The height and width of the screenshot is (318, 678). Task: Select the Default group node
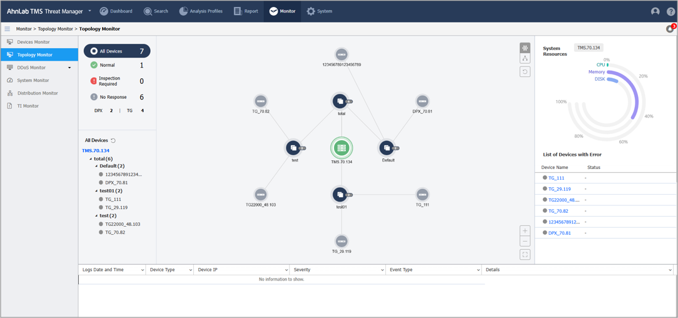[387, 148]
